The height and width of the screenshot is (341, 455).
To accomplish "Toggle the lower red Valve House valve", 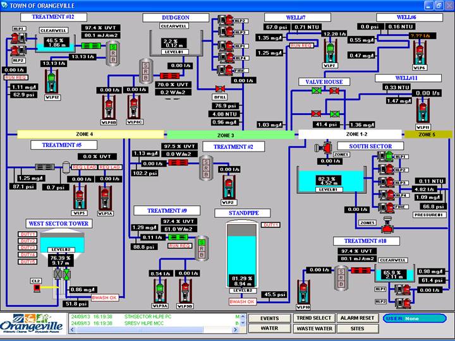I will point(316,114).
